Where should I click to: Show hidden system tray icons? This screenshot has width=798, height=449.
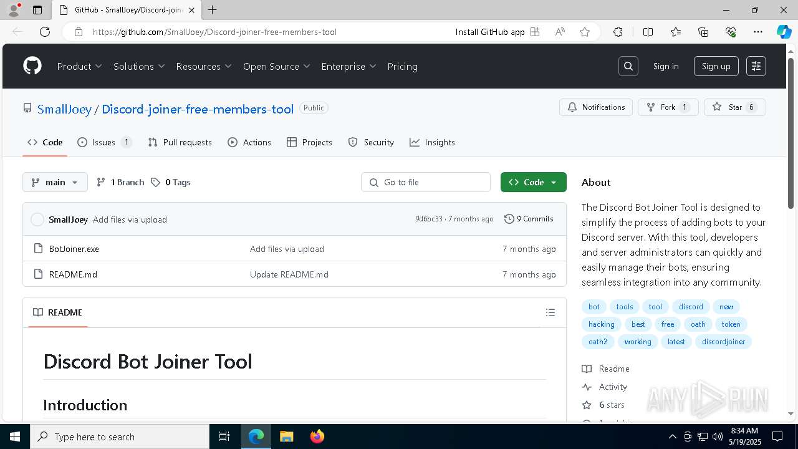[x=672, y=437]
